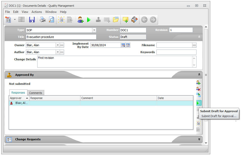Select Submit Draft for Approval popup entry
The width and height of the screenshot is (241, 155).
click(x=219, y=116)
